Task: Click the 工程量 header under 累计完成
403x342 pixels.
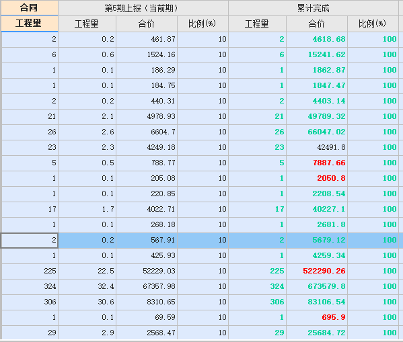Action: pos(257,24)
